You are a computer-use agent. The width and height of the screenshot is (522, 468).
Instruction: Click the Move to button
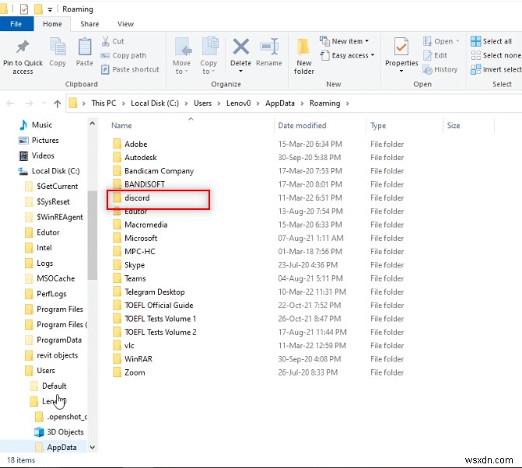tap(182, 55)
